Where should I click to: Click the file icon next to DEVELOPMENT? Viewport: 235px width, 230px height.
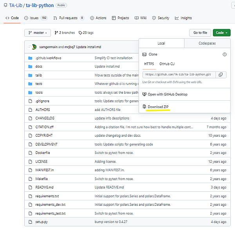30,144
